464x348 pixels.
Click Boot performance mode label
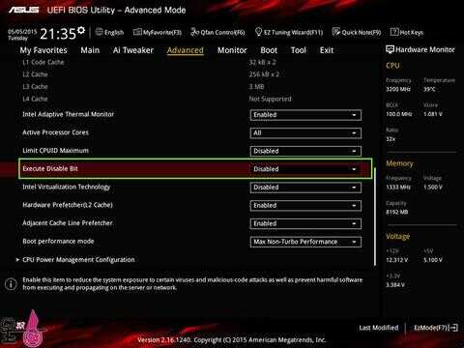(58, 241)
